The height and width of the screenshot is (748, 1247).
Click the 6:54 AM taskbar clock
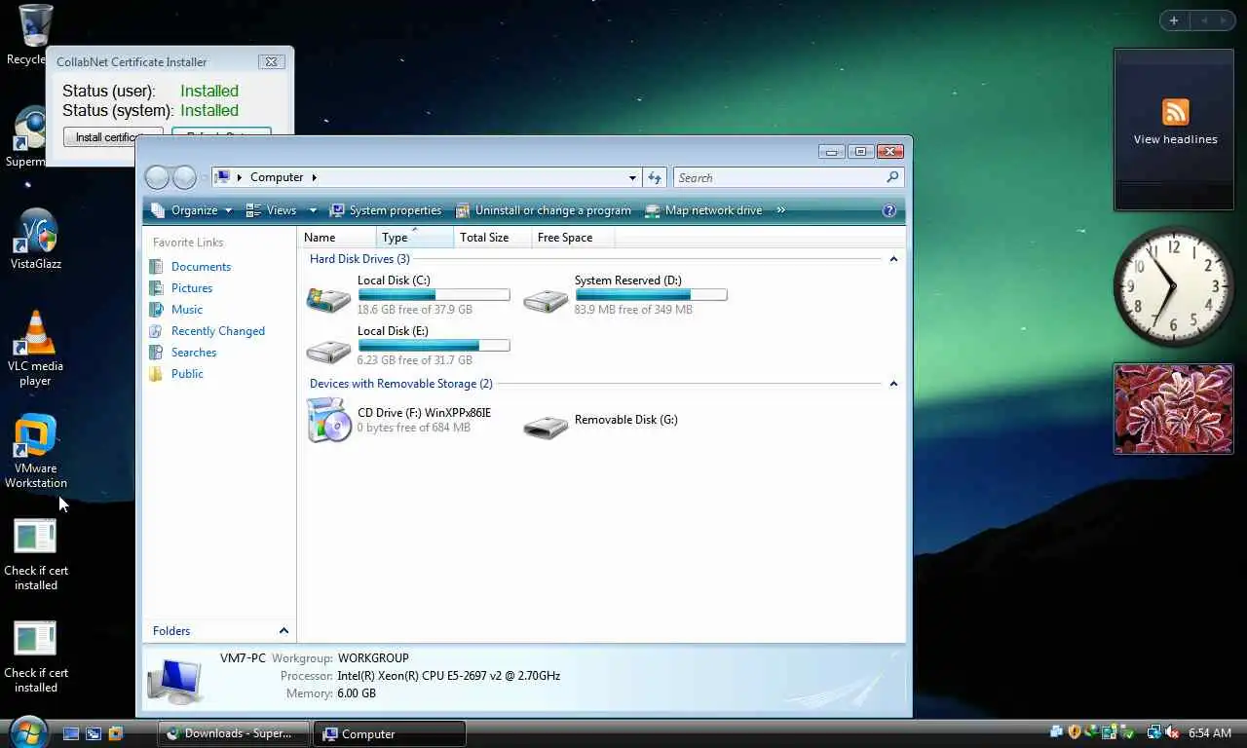click(x=1210, y=733)
